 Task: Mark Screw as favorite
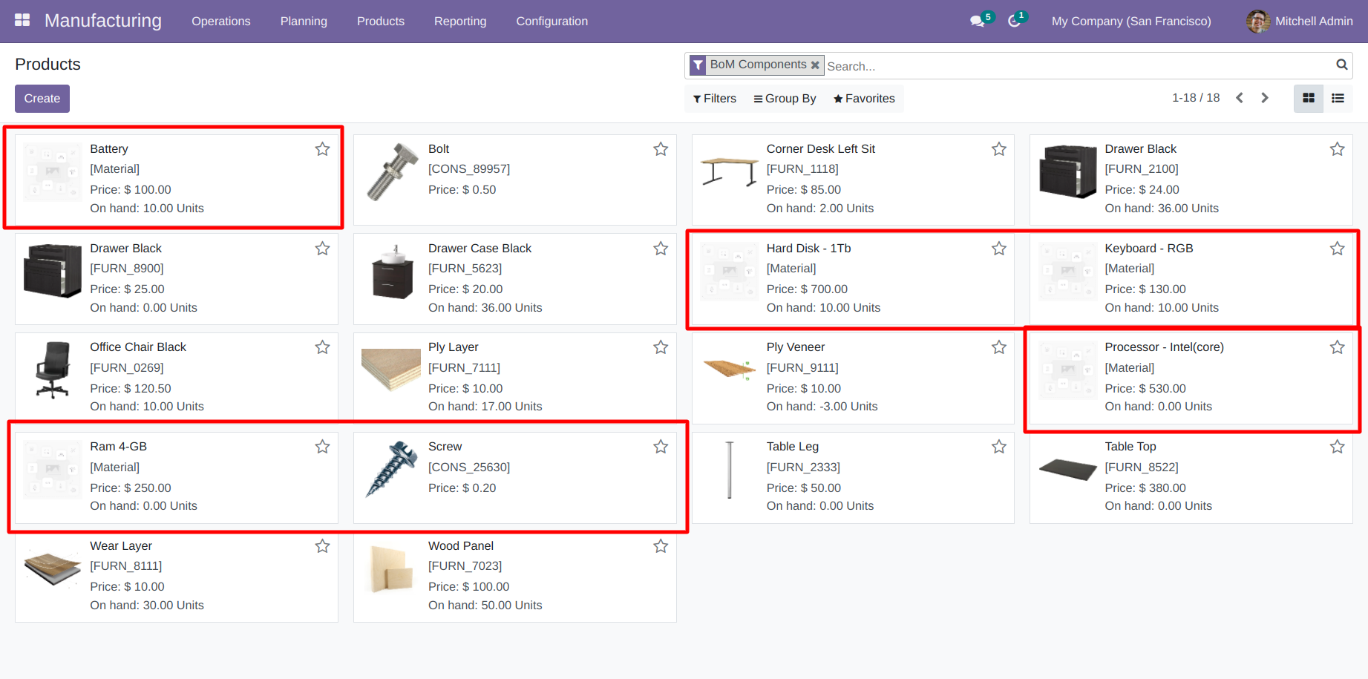(x=661, y=447)
